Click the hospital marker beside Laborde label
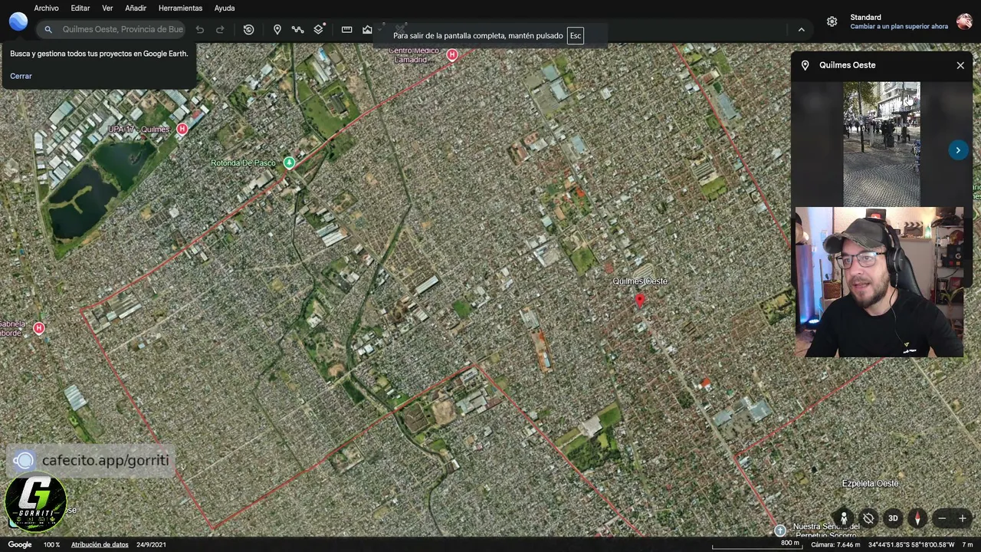Screen dimensions: 981x552 coord(39,328)
